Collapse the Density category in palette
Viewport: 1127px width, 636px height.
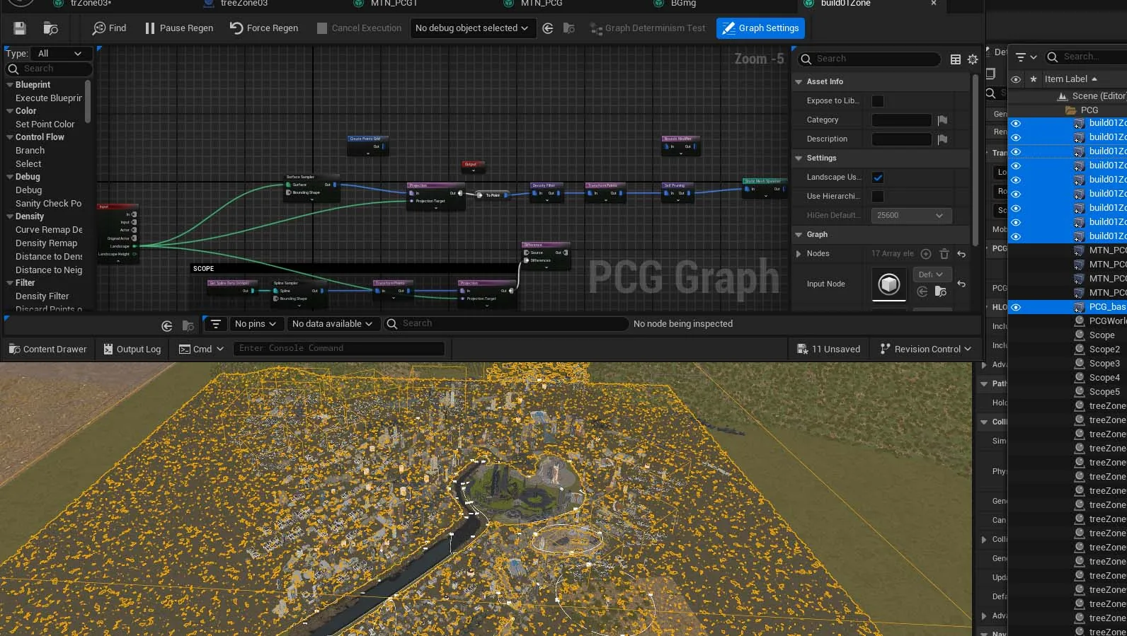point(10,216)
